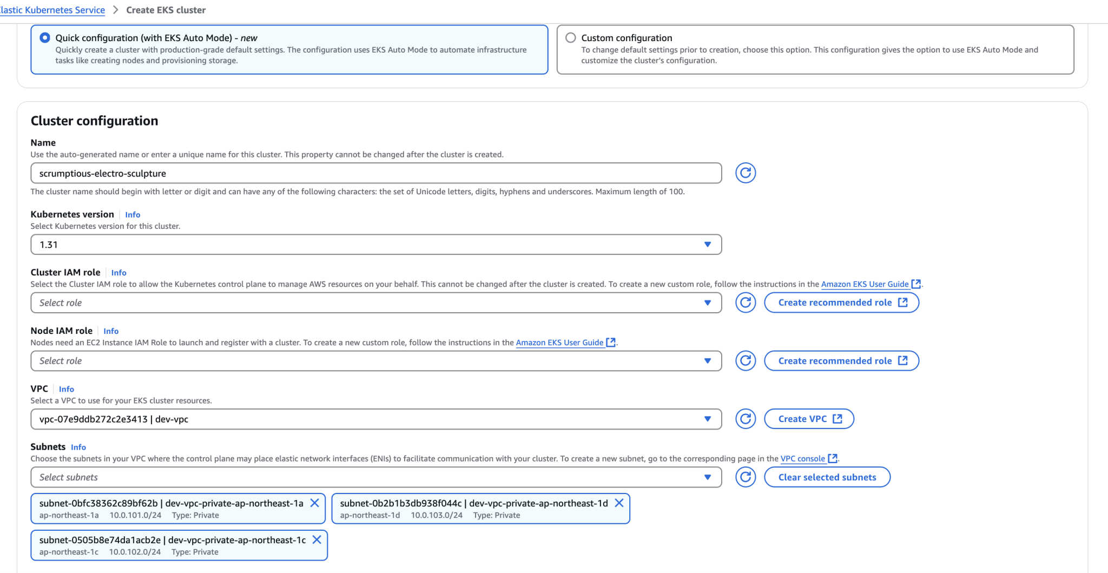Image resolution: width=1108 pixels, height=573 pixels.
Task: Click the cluster Name text field
Action: 375,174
